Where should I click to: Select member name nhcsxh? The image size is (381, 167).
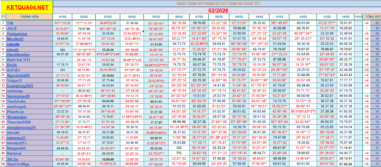pos(13,133)
